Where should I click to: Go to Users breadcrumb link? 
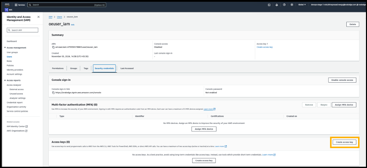(x=59, y=17)
